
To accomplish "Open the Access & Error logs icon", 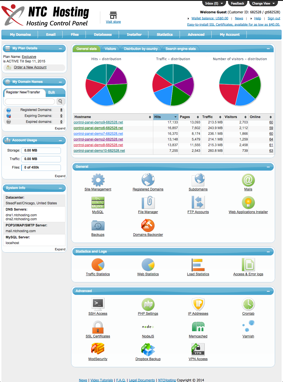I will tap(248, 265).
